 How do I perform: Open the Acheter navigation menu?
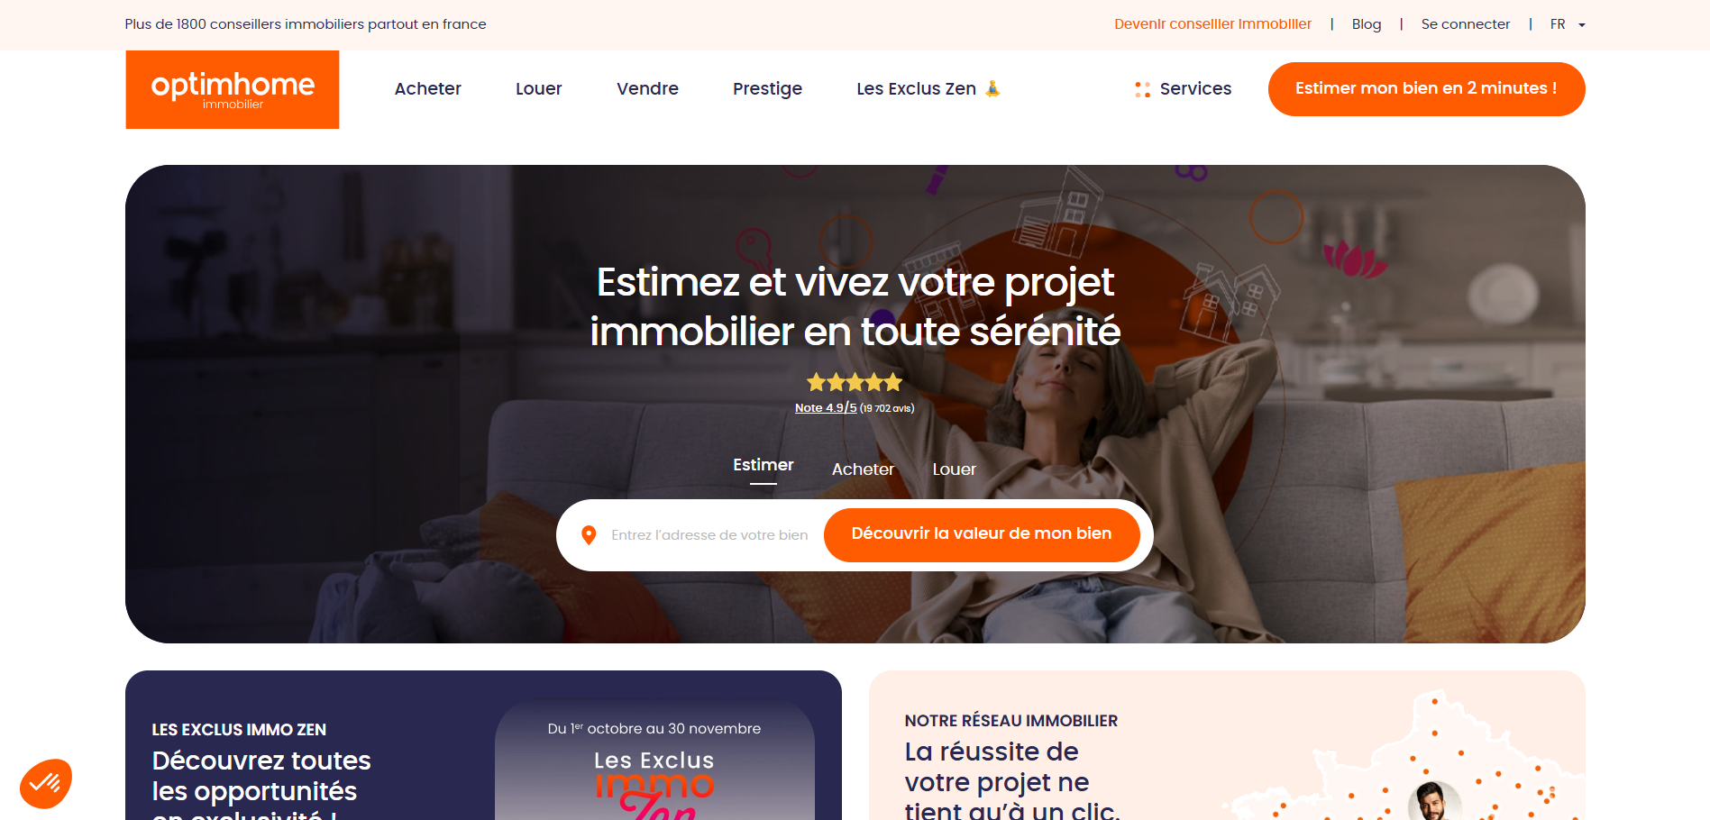point(427,89)
